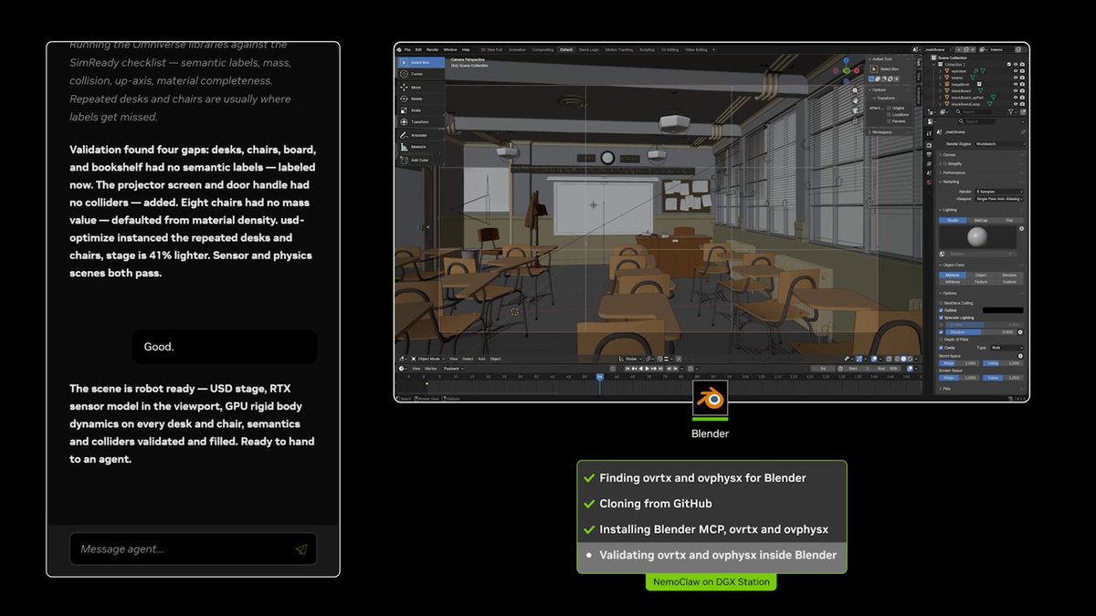Expand the Curves panel
Viewport: 1096px width, 616px height.
[951, 154]
